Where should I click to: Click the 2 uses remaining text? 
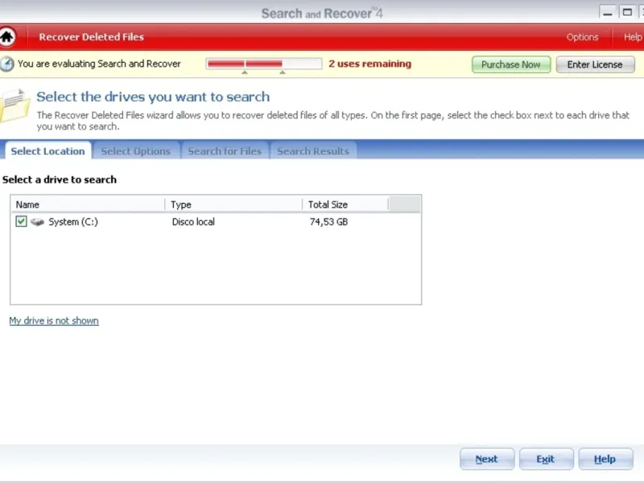(369, 64)
